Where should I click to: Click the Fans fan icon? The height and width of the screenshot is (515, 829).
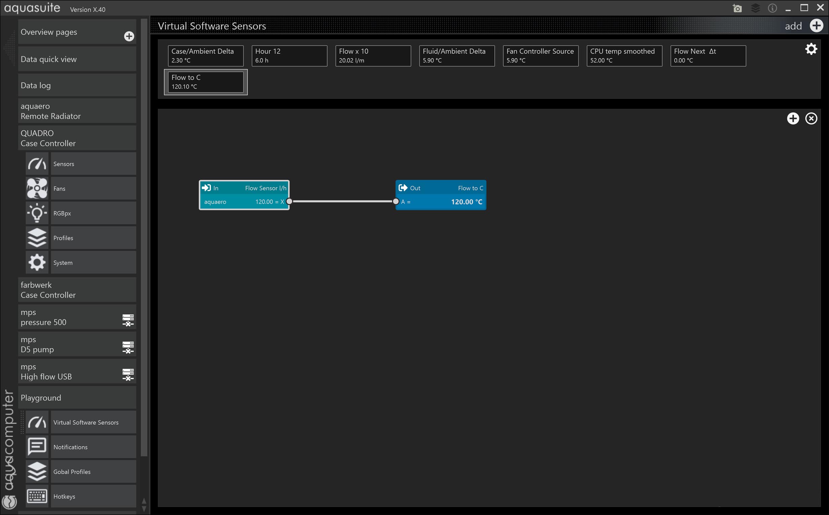click(37, 188)
